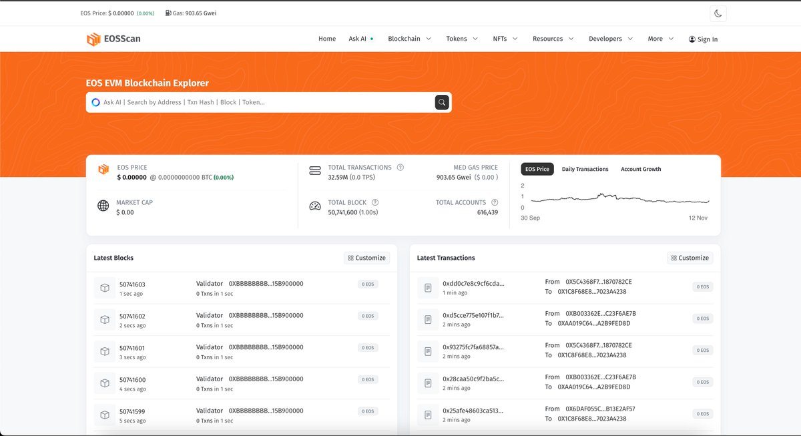Click block cube icon for 50741602
The image size is (801, 436).
coord(105,320)
